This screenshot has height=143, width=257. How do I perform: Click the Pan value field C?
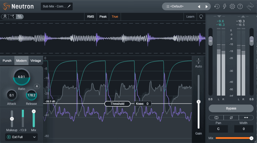click(x=218, y=129)
